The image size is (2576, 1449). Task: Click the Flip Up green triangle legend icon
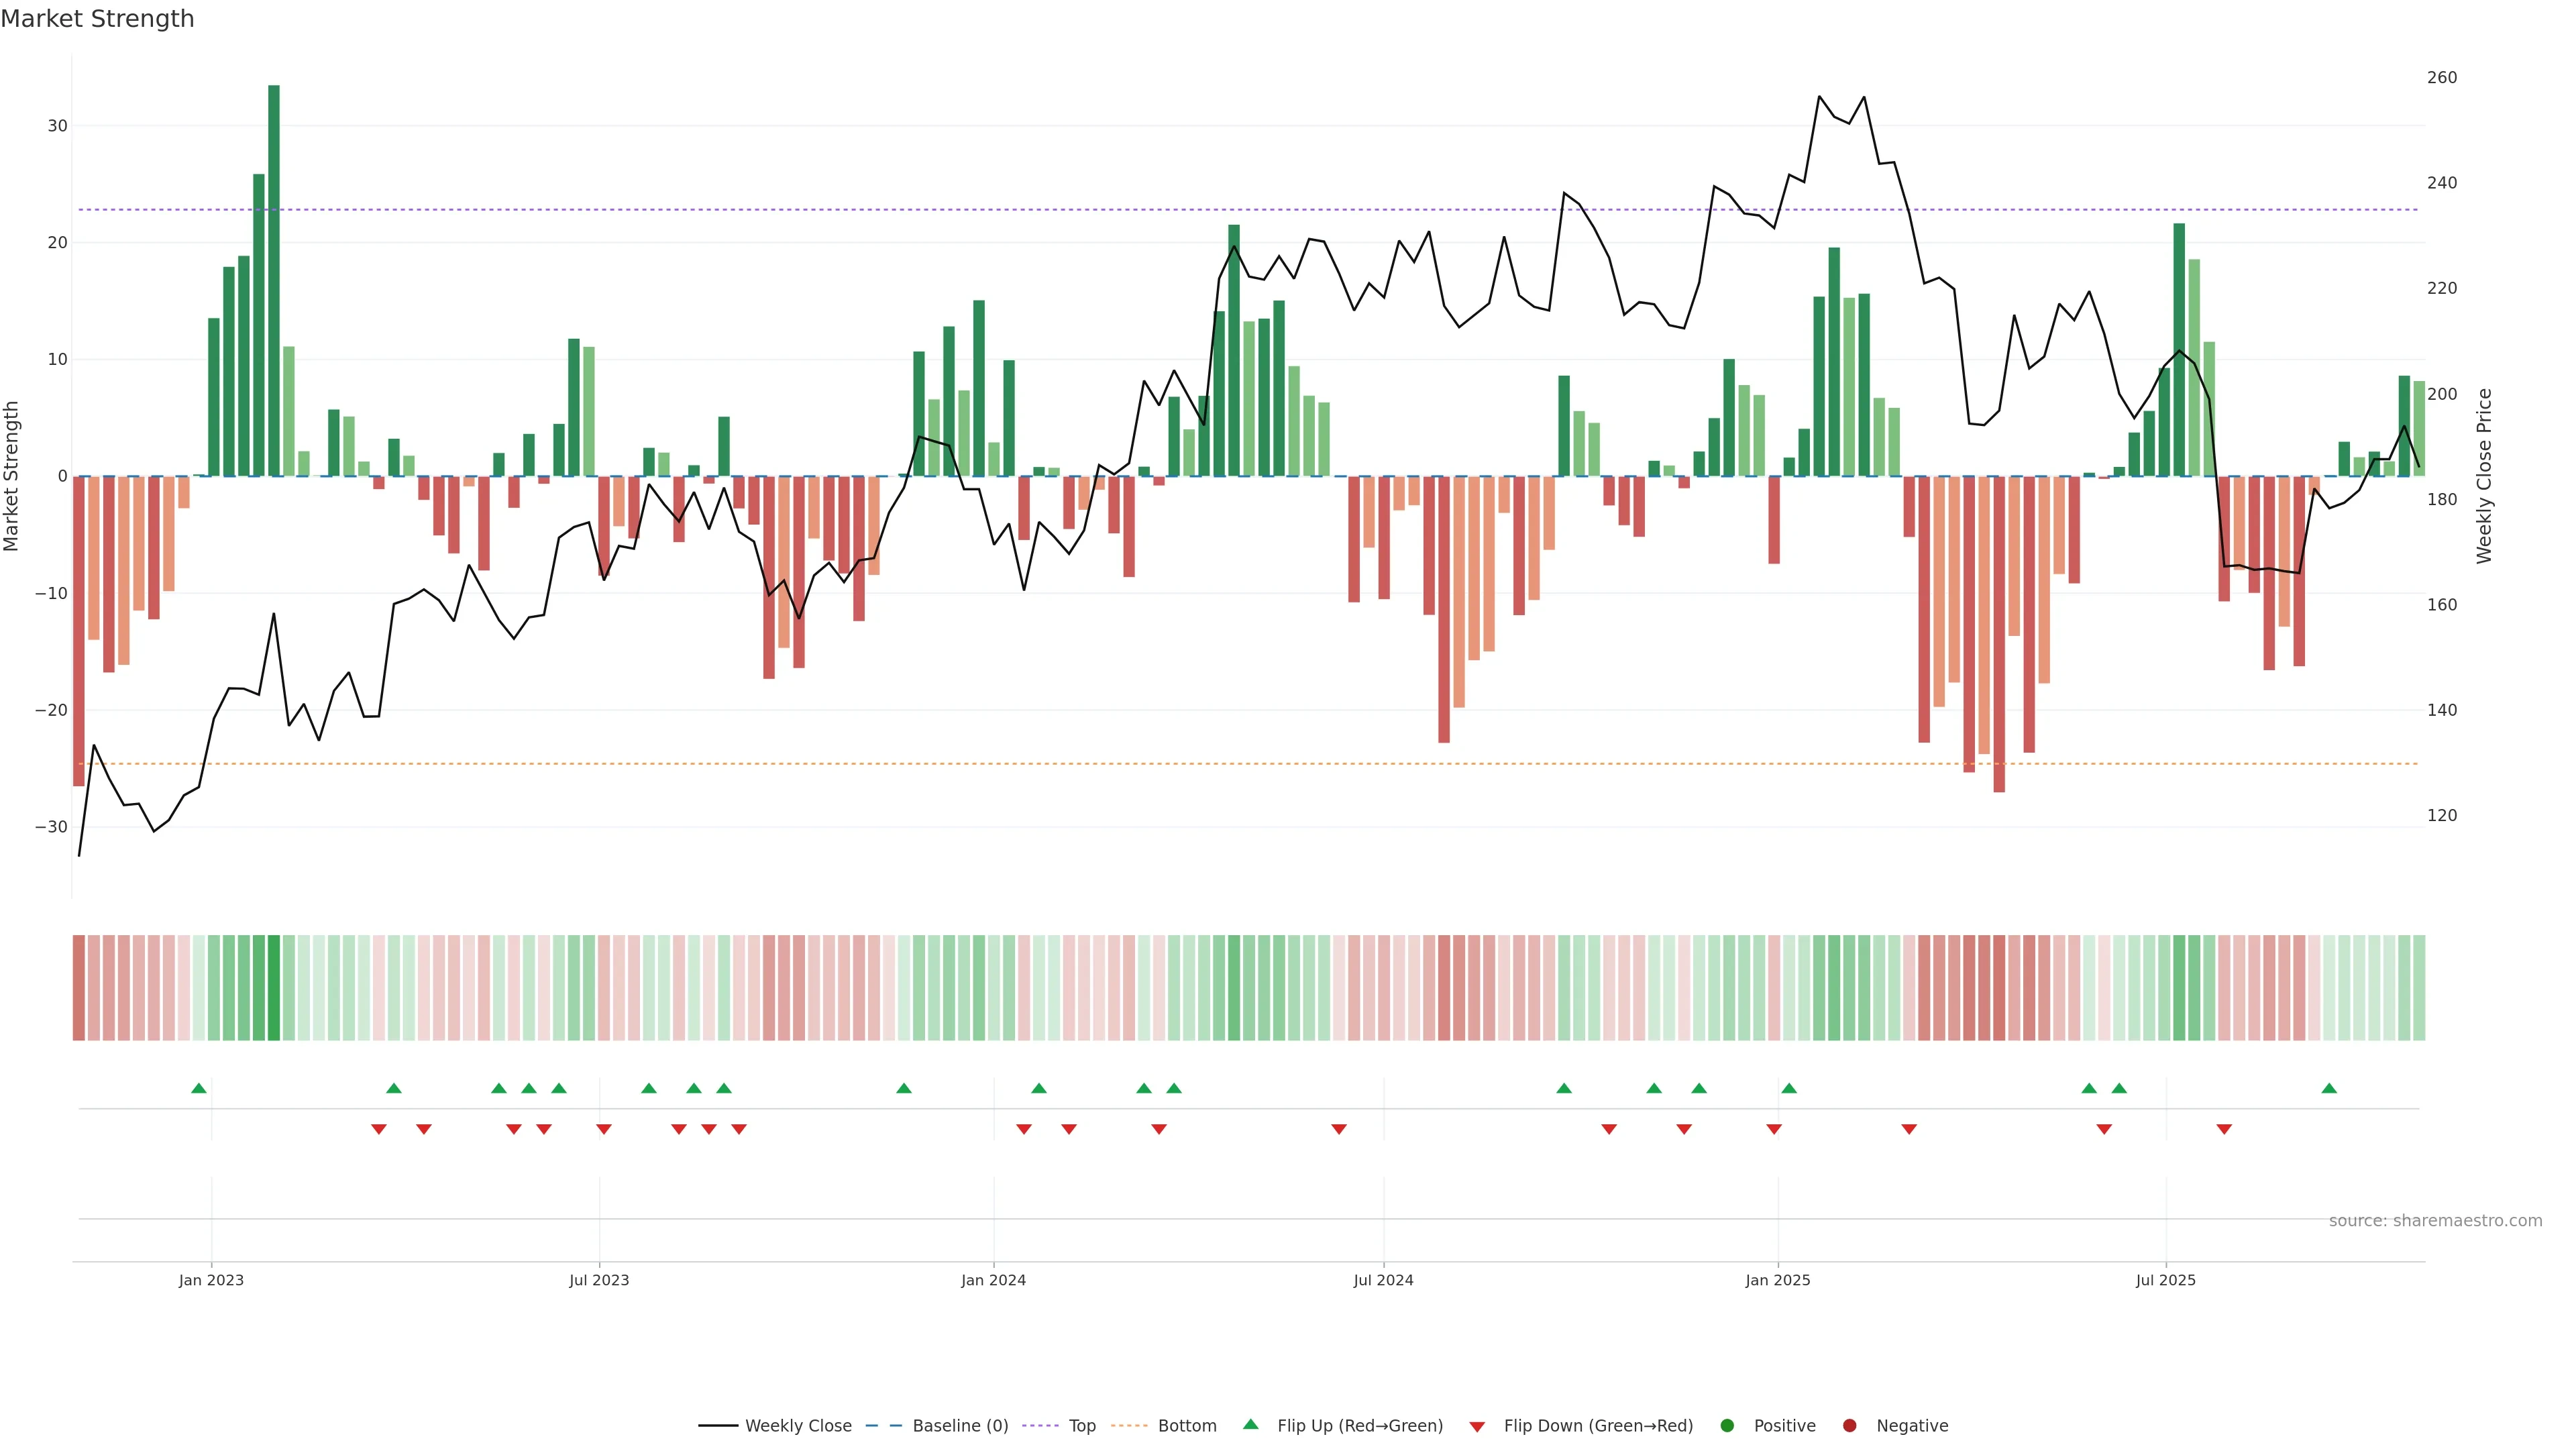coord(1250,1425)
